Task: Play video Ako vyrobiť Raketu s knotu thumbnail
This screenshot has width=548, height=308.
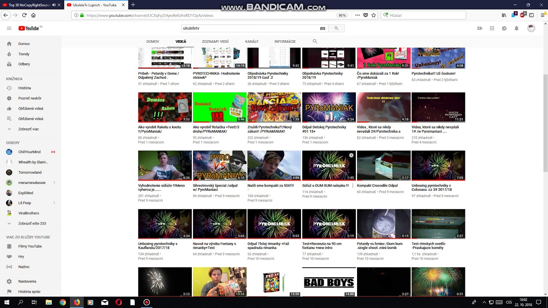Action: pos(165,107)
